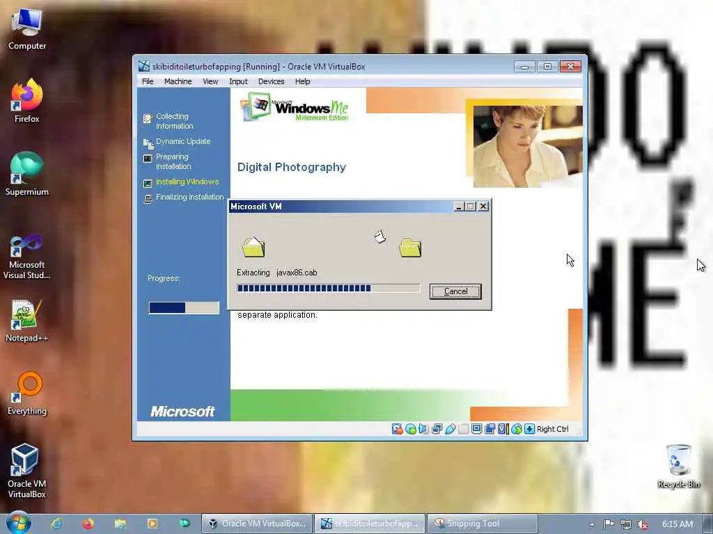713x534 pixels.
Task: Click source open-folder icon in Microsoft VM dialog
Action: (x=253, y=247)
